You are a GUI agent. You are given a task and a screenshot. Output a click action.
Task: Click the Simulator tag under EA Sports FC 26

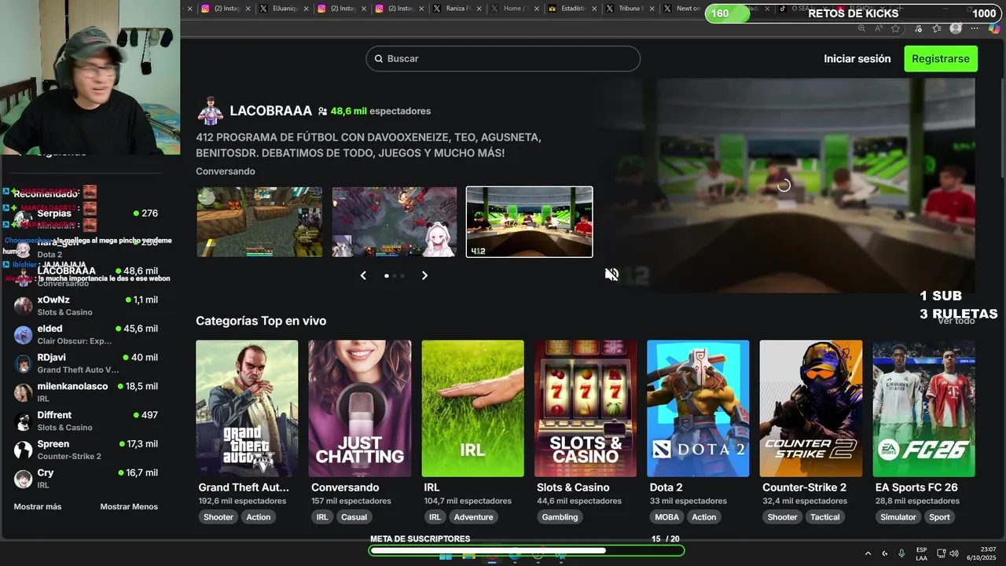898,517
